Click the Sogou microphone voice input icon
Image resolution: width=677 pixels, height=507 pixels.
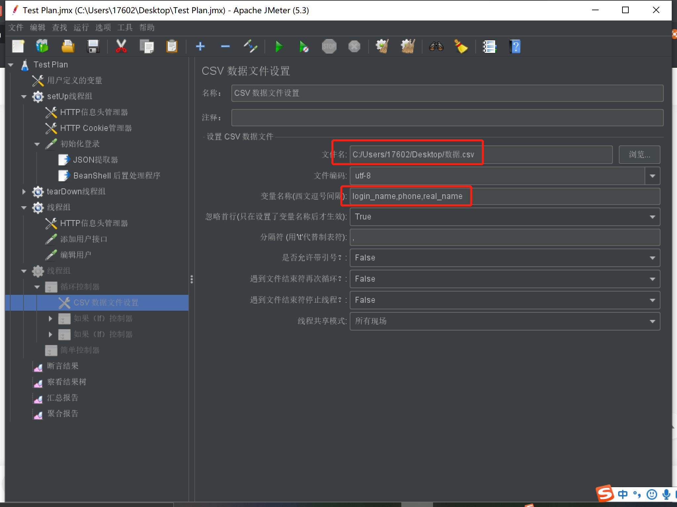tap(667, 494)
